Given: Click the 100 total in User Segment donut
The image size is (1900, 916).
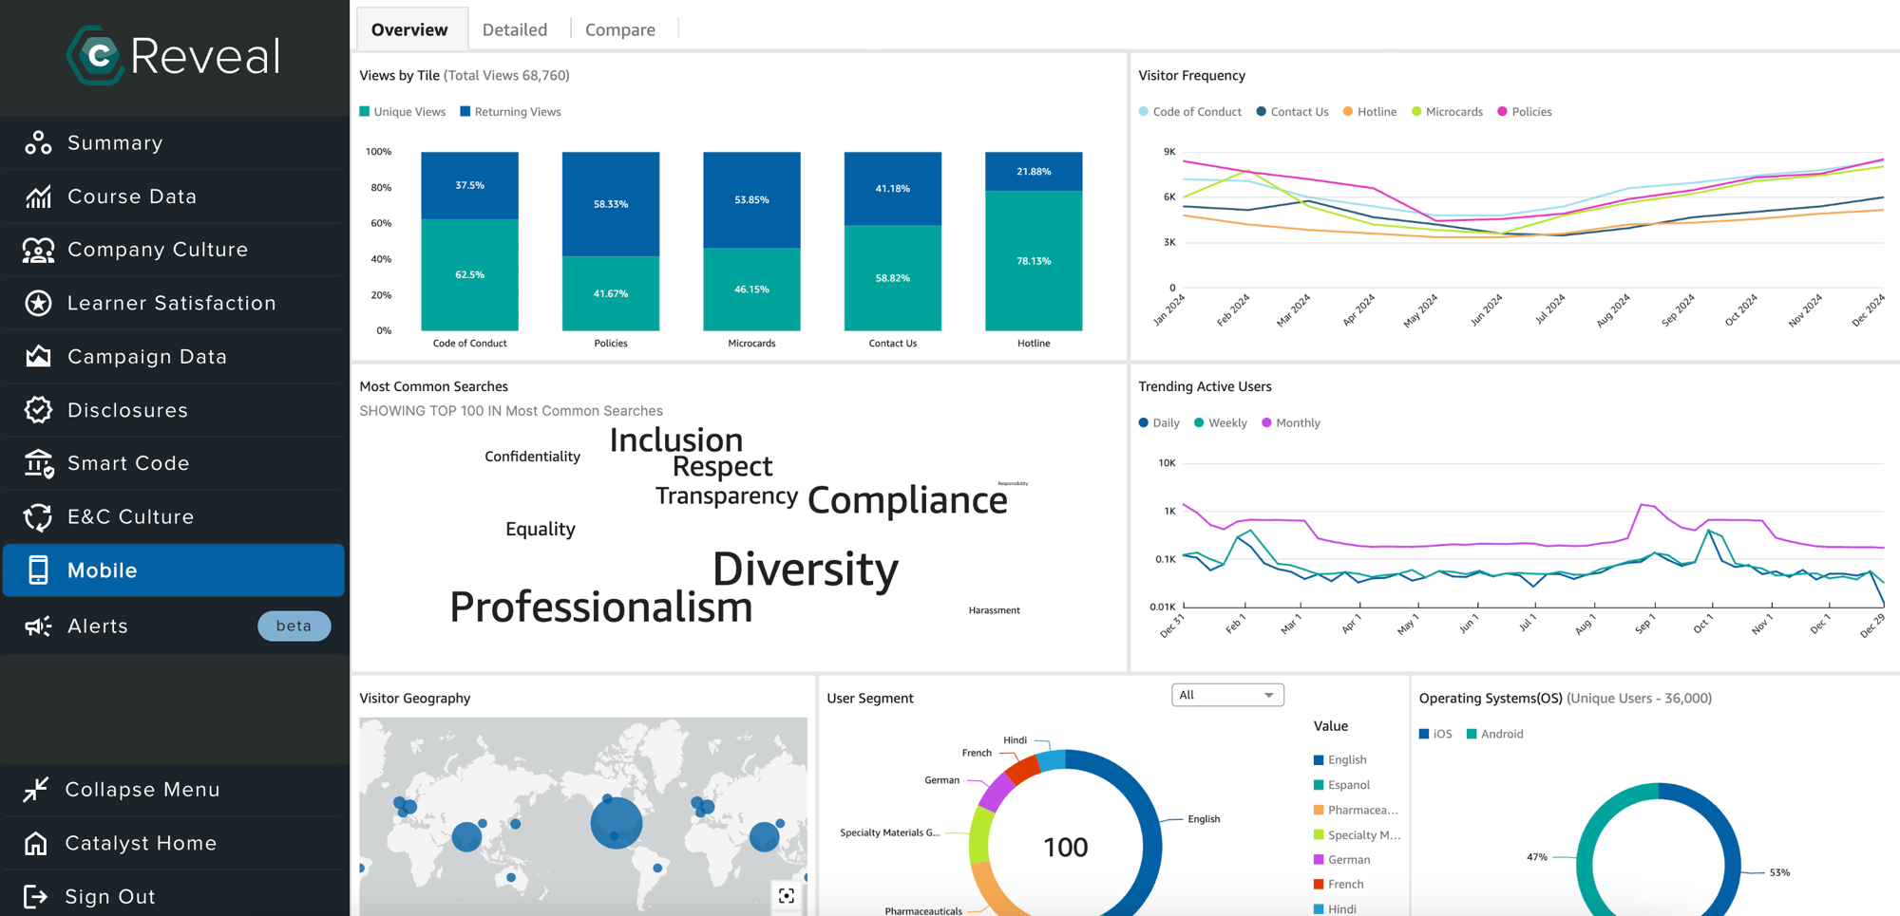Looking at the screenshot, I should click(x=1066, y=848).
